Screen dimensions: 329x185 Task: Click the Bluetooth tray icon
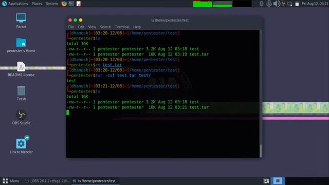click(262, 4)
